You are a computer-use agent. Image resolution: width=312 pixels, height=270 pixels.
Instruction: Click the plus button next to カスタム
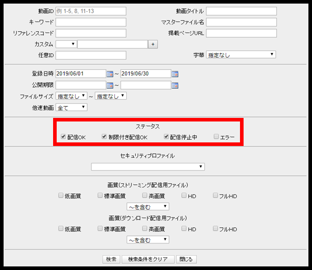tap(153, 44)
